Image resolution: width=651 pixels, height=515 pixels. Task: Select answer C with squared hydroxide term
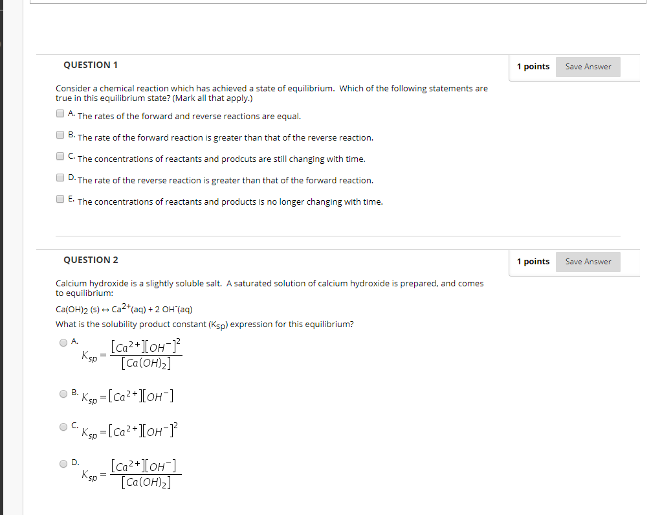click(63, 426)
